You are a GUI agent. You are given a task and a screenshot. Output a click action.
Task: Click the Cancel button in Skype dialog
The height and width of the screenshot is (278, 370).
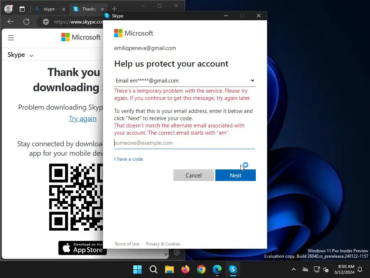coord(194,175)
